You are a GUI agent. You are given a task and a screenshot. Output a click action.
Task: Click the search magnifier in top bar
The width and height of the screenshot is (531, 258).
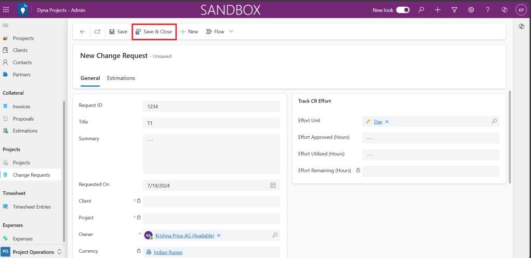point(421,10)
